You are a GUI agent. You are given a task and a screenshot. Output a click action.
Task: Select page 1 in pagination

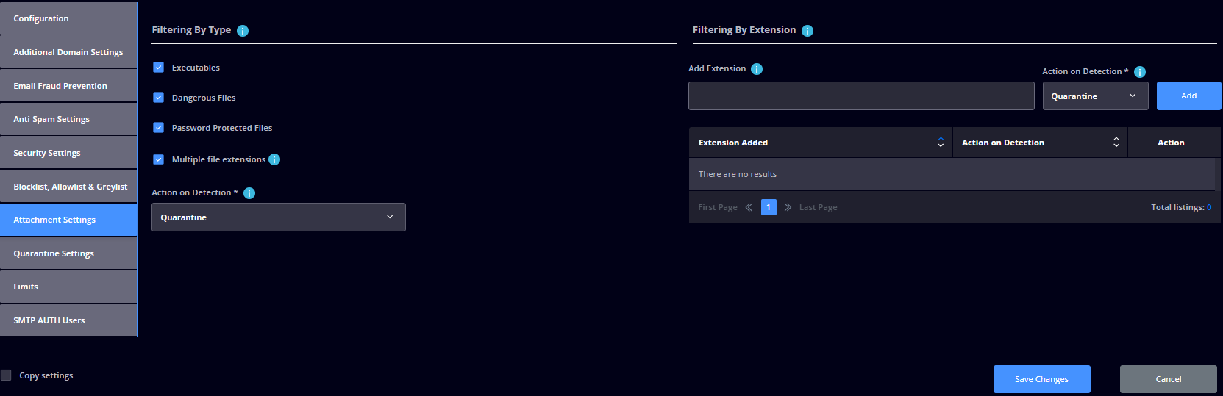(769, 207)
